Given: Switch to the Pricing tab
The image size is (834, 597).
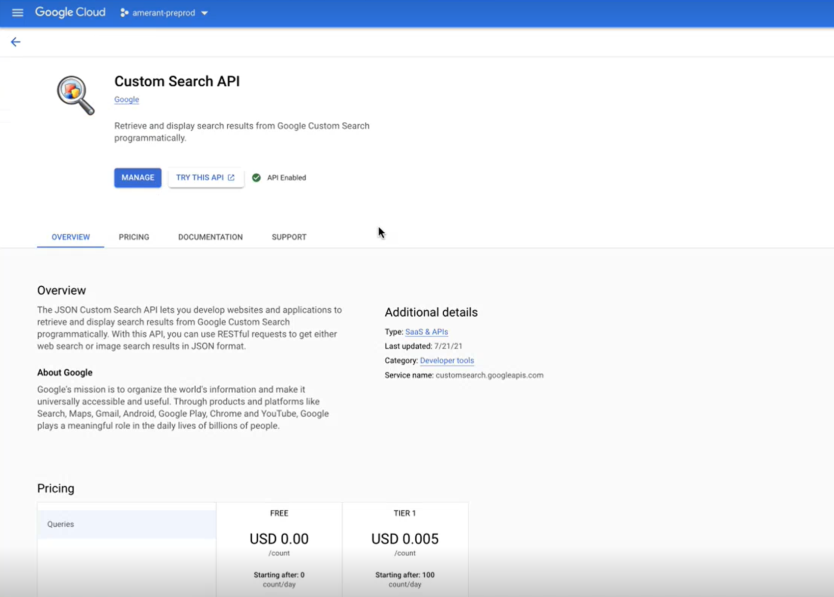Looking at the screenshot, I should (x=134, y=237).
